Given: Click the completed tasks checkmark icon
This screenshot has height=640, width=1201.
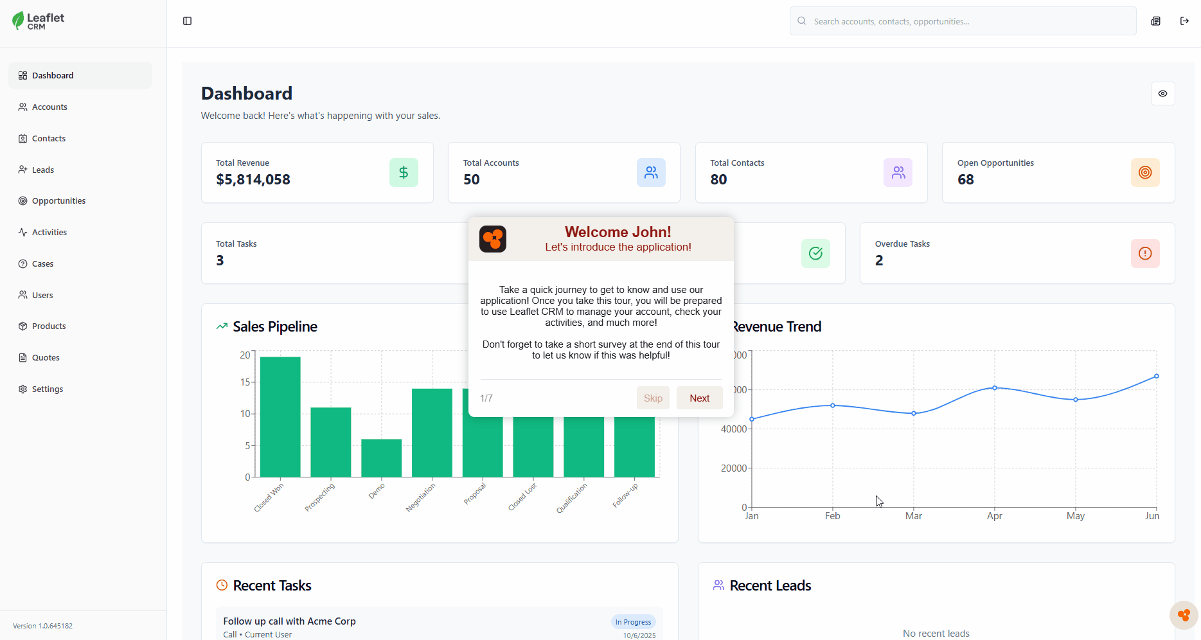Looking at the screenshot, I should coord(815,254).
